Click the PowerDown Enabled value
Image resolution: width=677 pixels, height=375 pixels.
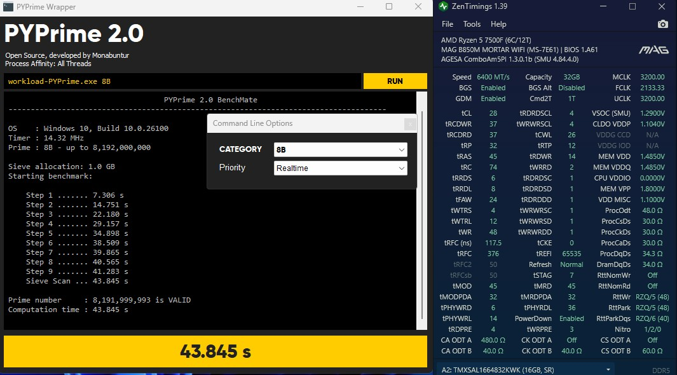[571, 318]
